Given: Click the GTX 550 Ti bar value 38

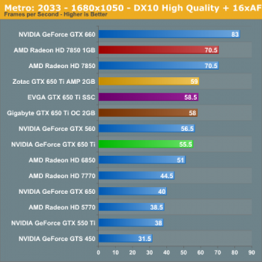Looking at the screenshot, I should pyautogui.click(x=159, y=223).
